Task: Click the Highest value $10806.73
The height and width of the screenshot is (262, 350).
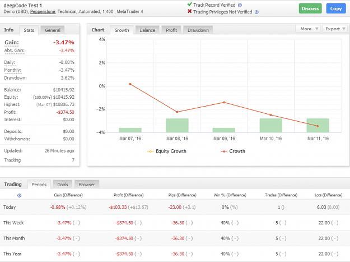Action: [64, 104]
